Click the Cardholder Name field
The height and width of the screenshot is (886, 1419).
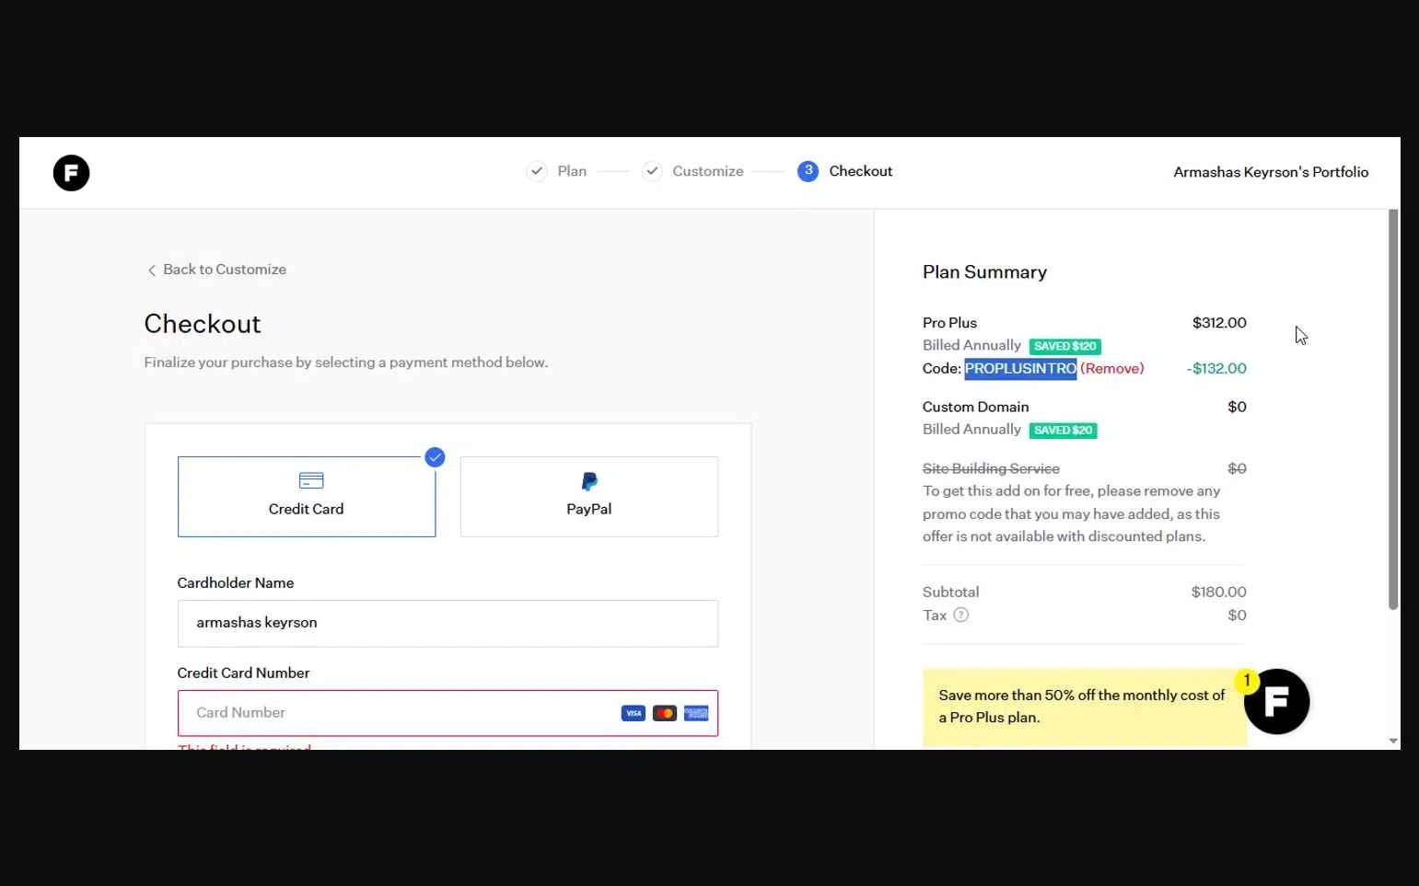[x=448, y=624]
